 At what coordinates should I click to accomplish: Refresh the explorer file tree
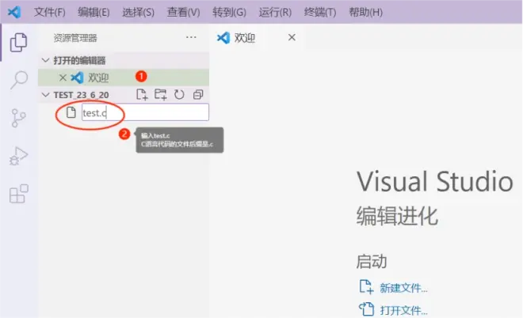tap(179, 95)
